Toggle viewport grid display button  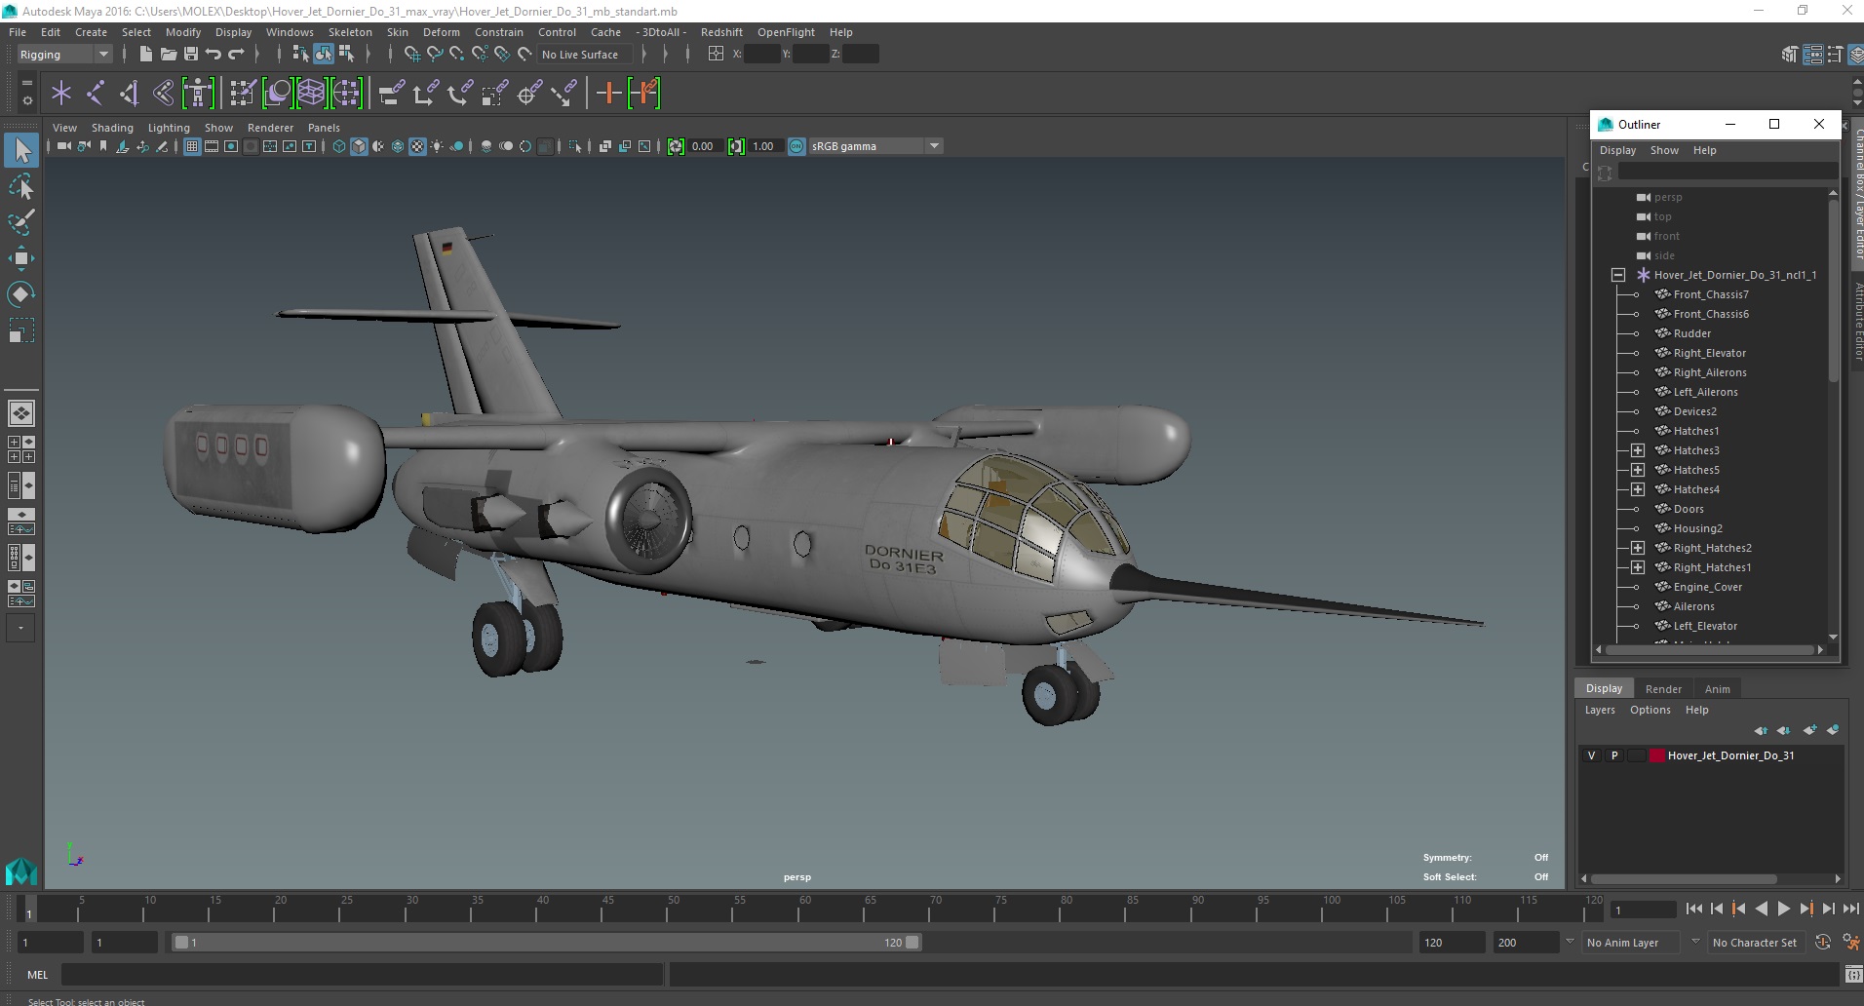pyautogui.click(x=192, y=146)
